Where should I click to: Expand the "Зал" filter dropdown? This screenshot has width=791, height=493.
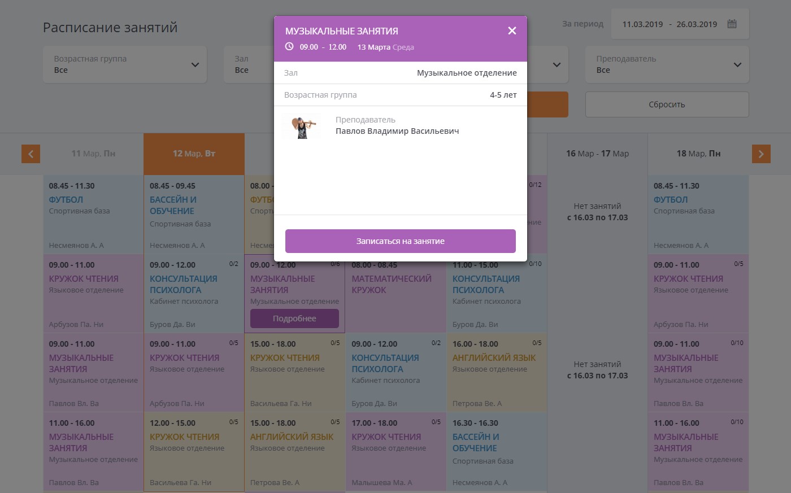point(249,64)
